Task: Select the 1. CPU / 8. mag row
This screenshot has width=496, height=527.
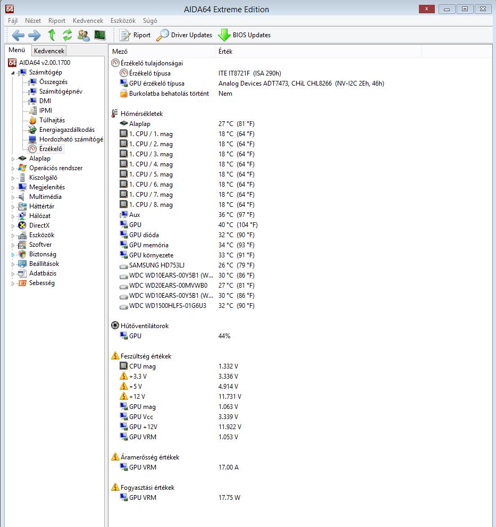Action: point(187,204)
